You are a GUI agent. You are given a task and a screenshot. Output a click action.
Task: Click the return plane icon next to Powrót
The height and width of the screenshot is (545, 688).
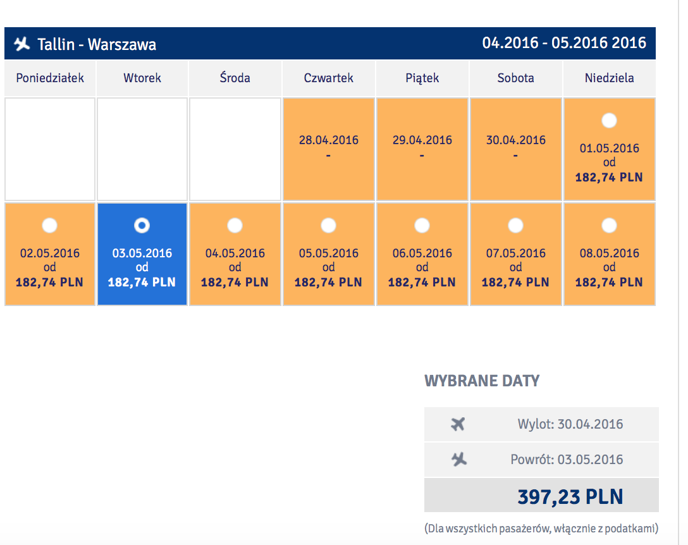(459, 460)
